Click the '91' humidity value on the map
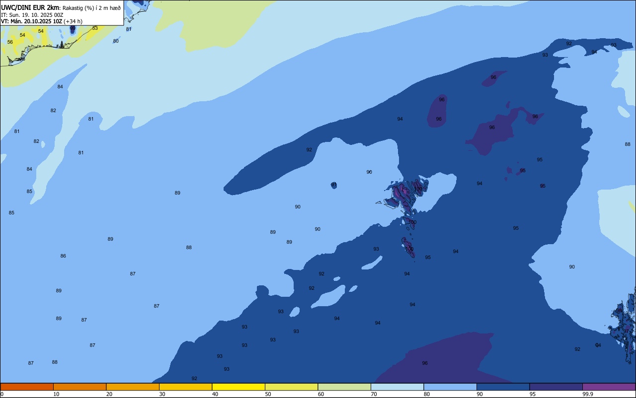 334,185
